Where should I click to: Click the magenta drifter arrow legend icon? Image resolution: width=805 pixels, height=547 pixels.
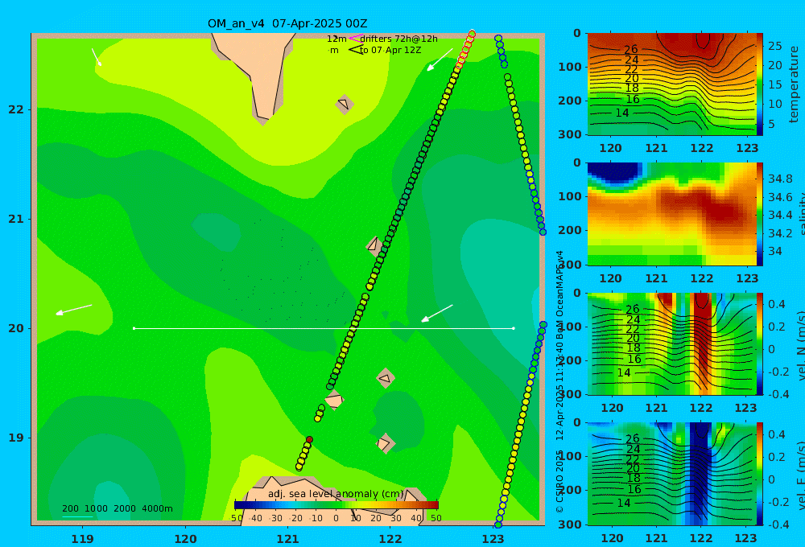pos(356,38)
